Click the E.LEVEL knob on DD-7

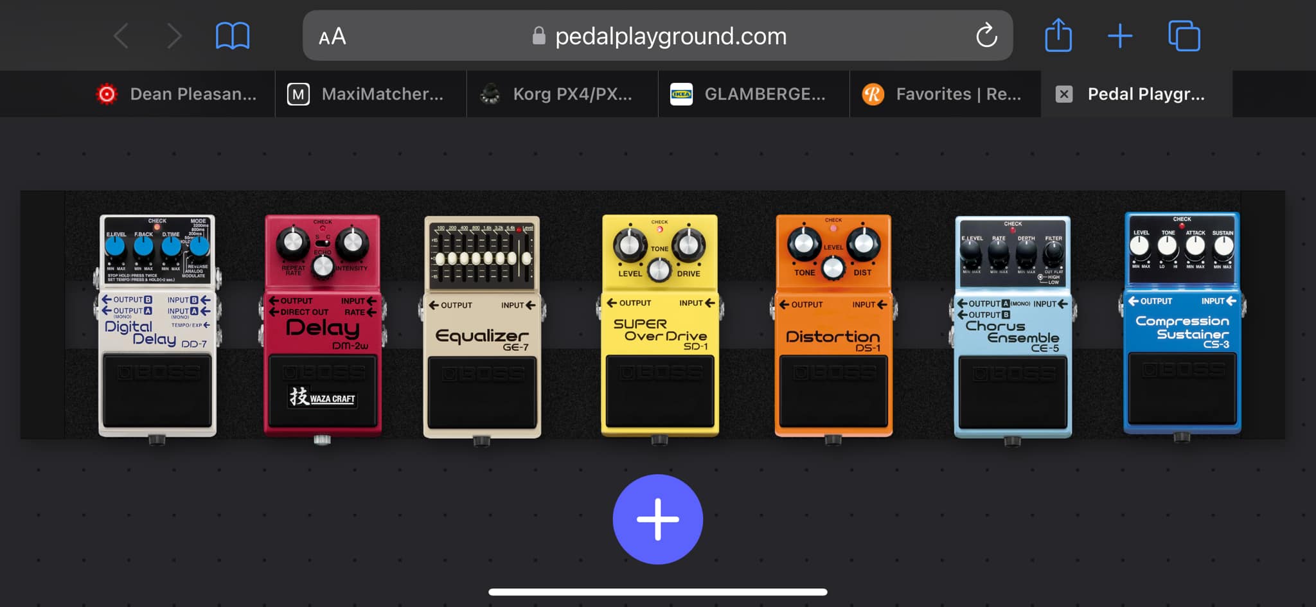(115, 247)
